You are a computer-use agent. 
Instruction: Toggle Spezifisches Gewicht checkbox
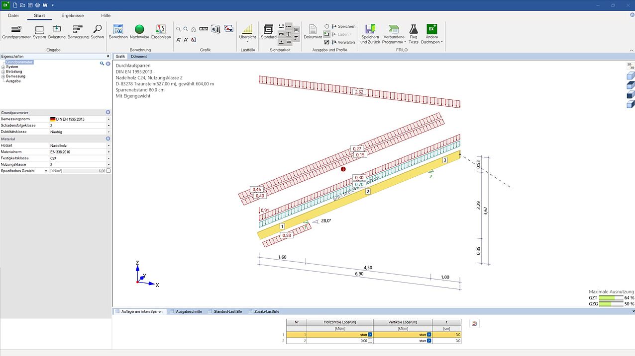[x=108, y=171]
